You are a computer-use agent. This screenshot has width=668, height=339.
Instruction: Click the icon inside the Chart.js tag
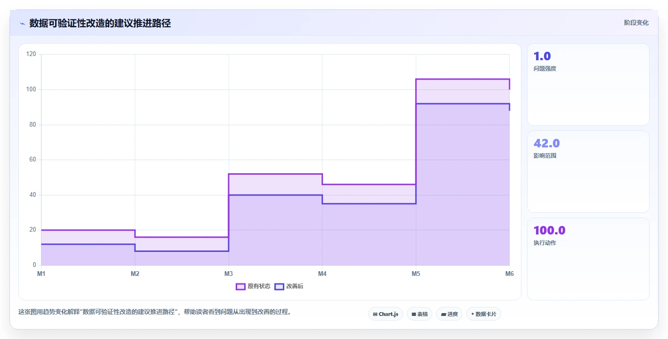(x=375, y=314)
